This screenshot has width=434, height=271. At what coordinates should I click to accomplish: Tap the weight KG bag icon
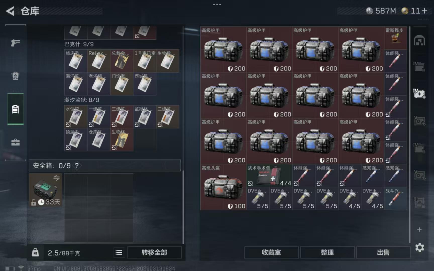point(35,252)
